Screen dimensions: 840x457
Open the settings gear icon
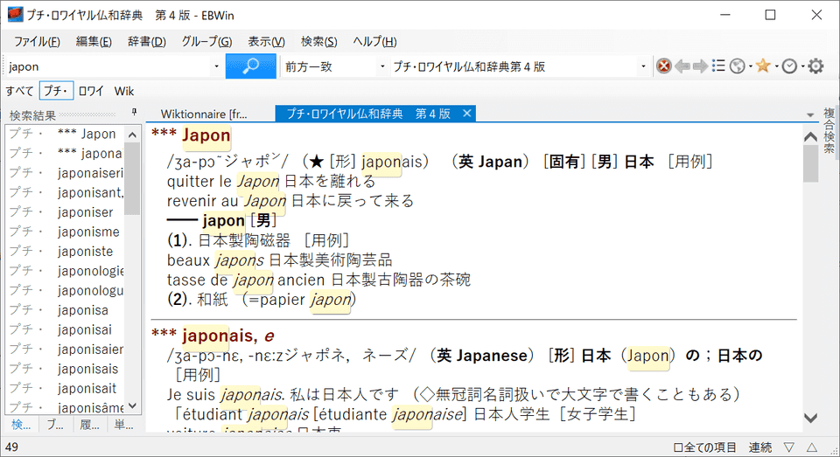[x=815, y=66]
